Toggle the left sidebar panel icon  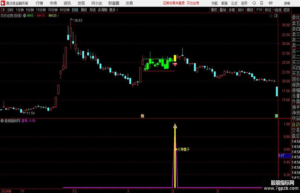tap(3, 10)
